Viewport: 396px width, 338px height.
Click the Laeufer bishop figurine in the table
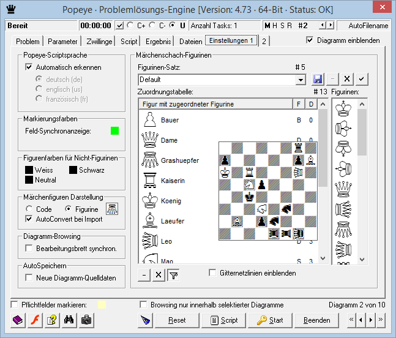point(150,220)
